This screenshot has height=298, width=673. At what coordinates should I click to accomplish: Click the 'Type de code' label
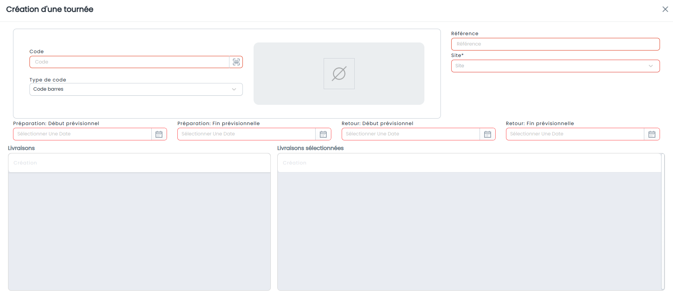(48, 80)
